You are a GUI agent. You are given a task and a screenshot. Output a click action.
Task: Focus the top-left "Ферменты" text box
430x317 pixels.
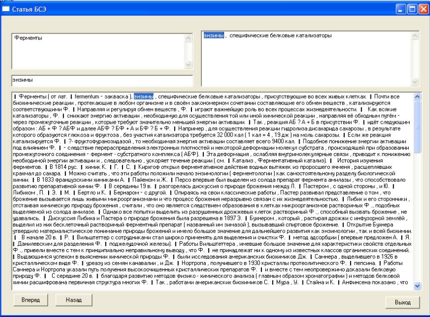pyautogui.click(x=97, y=52)
